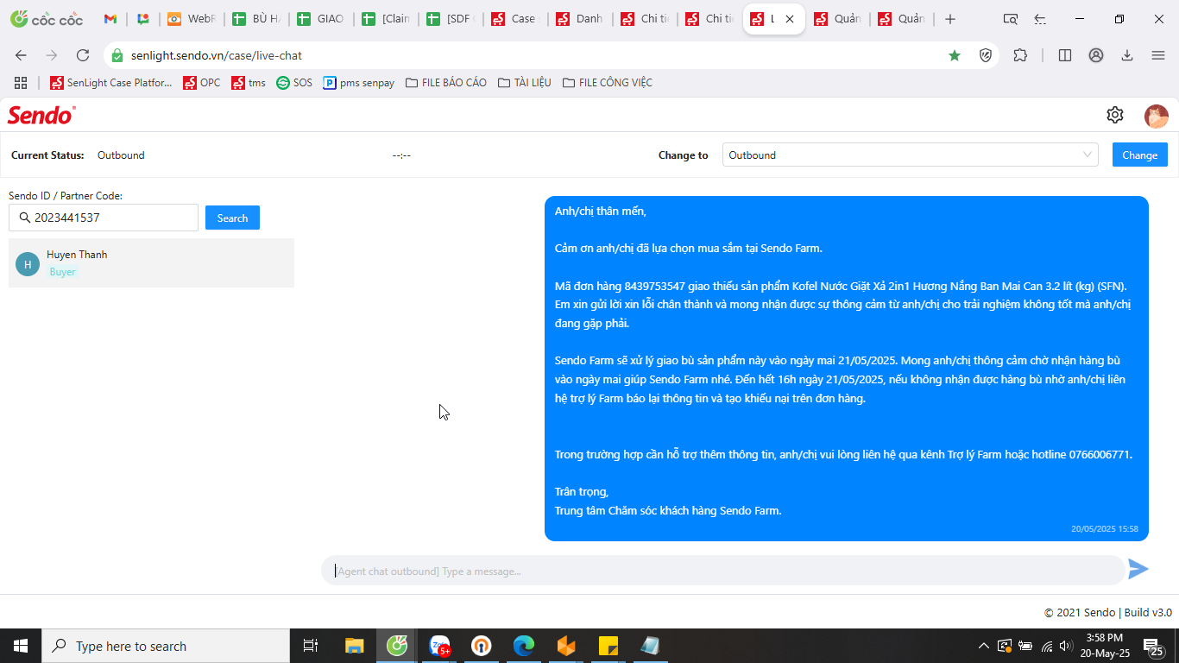Screen dimensions: 1179x663
Task: Open the browser downloads icon
Action: pos(1127,55)
